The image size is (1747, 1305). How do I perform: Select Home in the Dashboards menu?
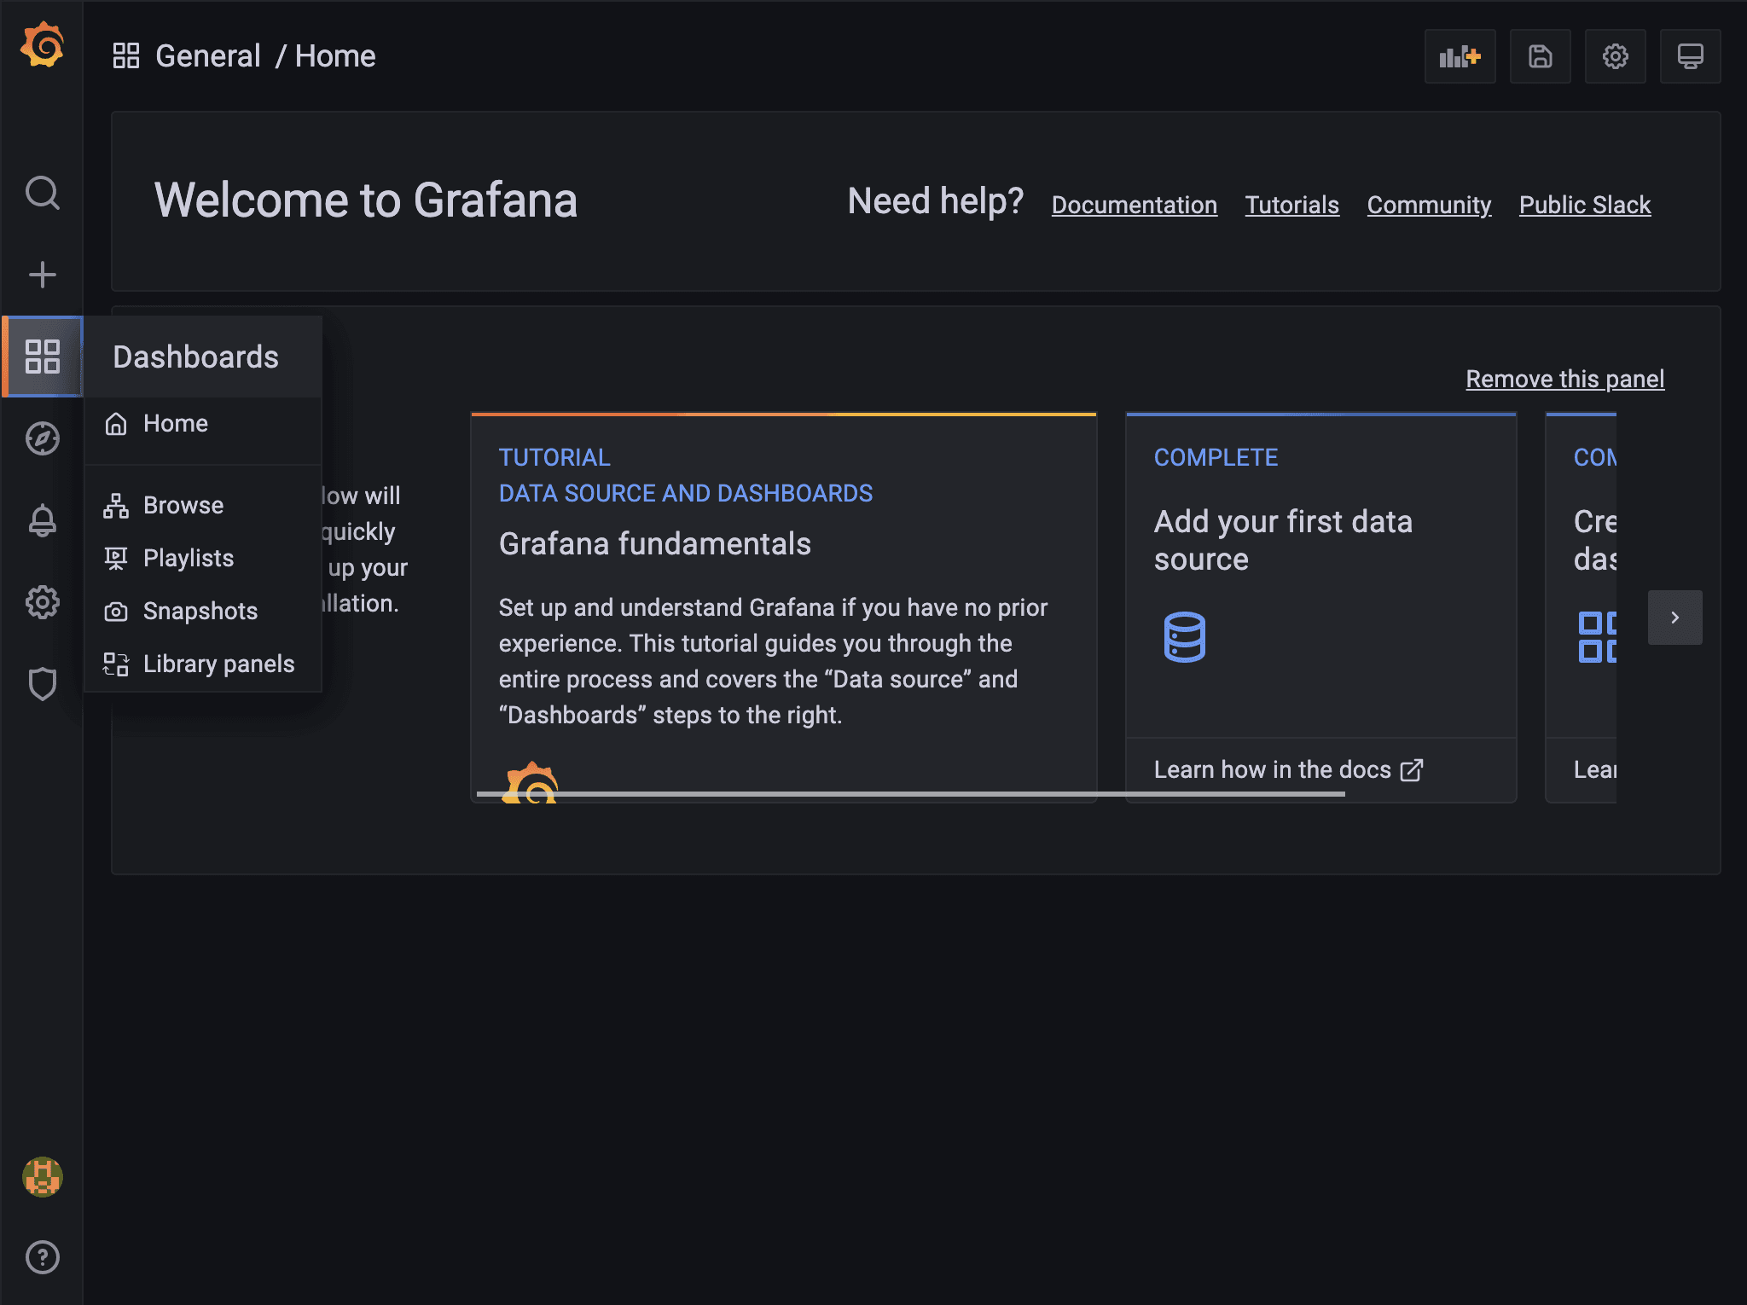pyautogui.click(x=203, y=423)
